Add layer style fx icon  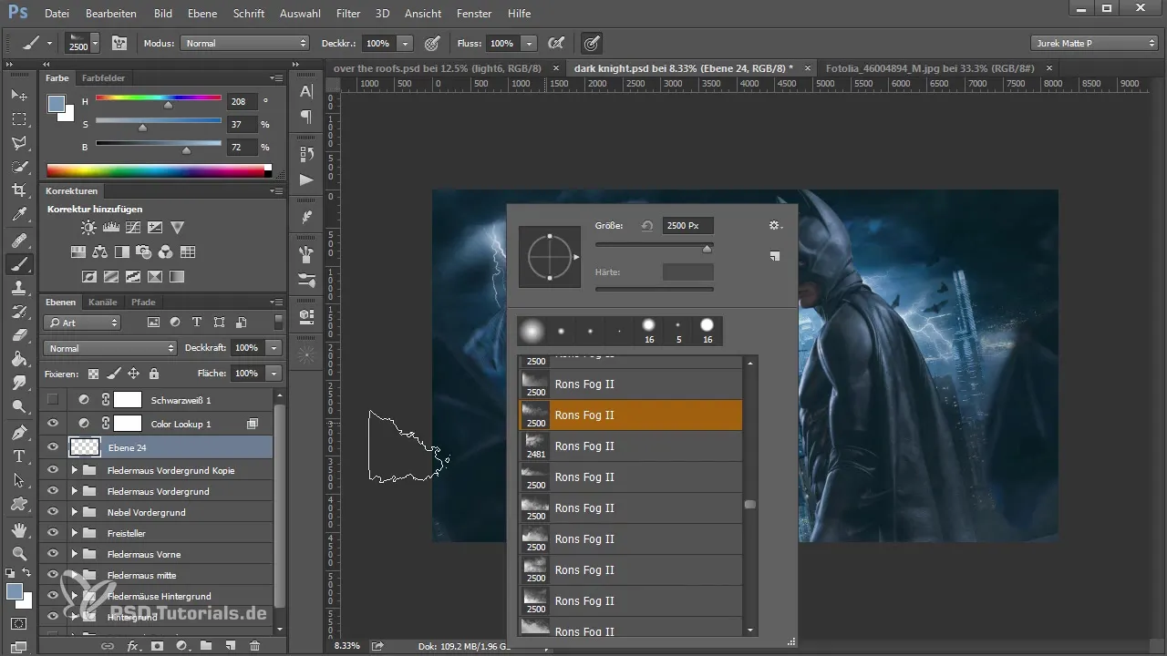tap(133, 645)
